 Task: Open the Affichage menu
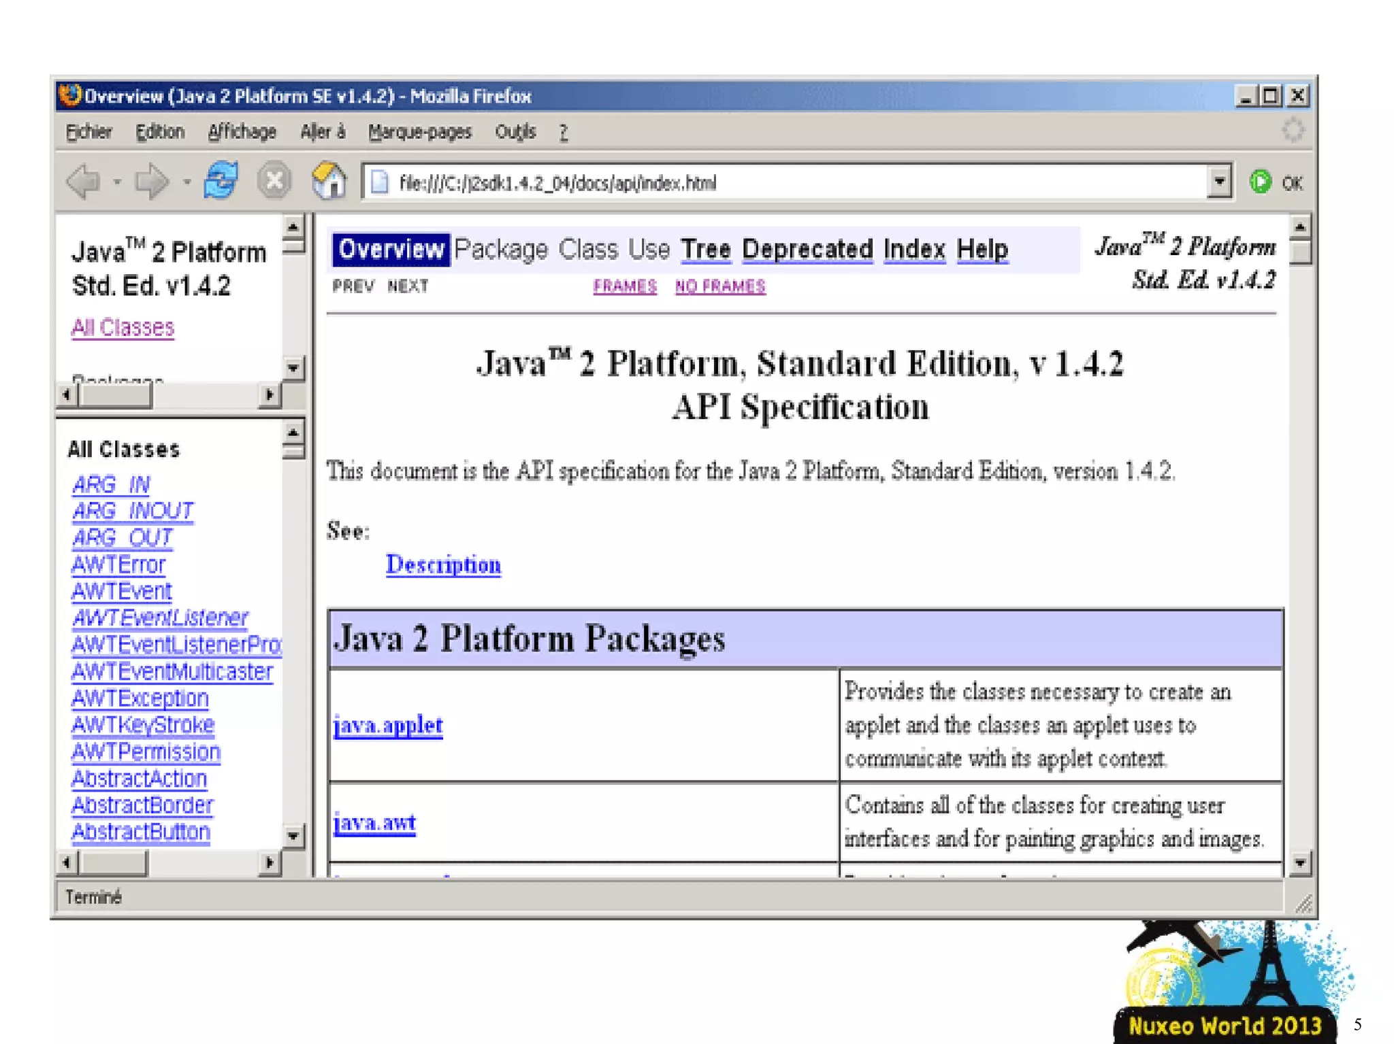tap(242, 132)
